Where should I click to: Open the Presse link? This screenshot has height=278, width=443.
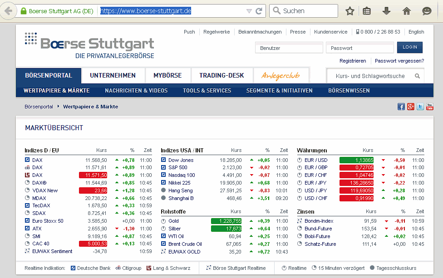(x=298, y=32)
